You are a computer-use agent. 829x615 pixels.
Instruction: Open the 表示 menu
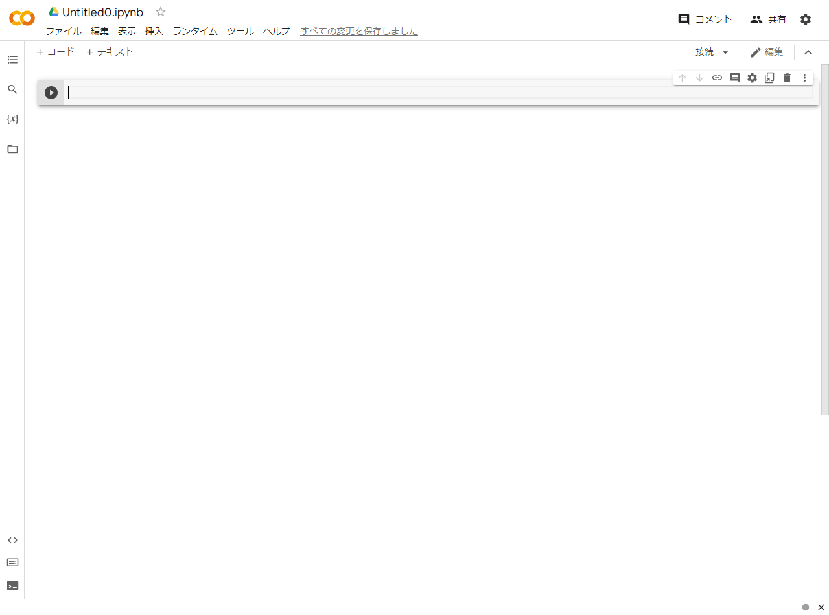[127, 31]
